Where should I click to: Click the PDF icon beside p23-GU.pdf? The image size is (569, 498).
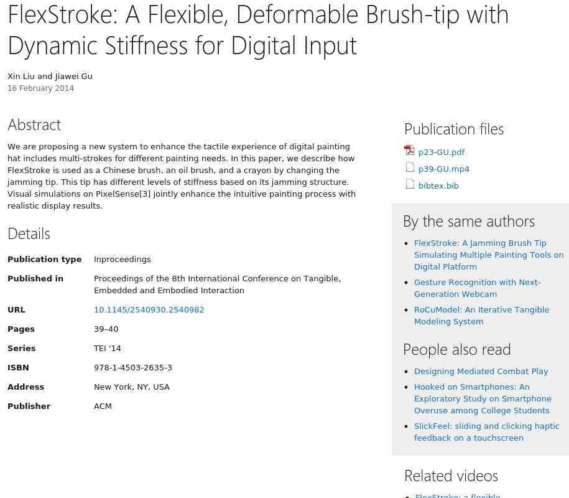[x=409, y=151]
